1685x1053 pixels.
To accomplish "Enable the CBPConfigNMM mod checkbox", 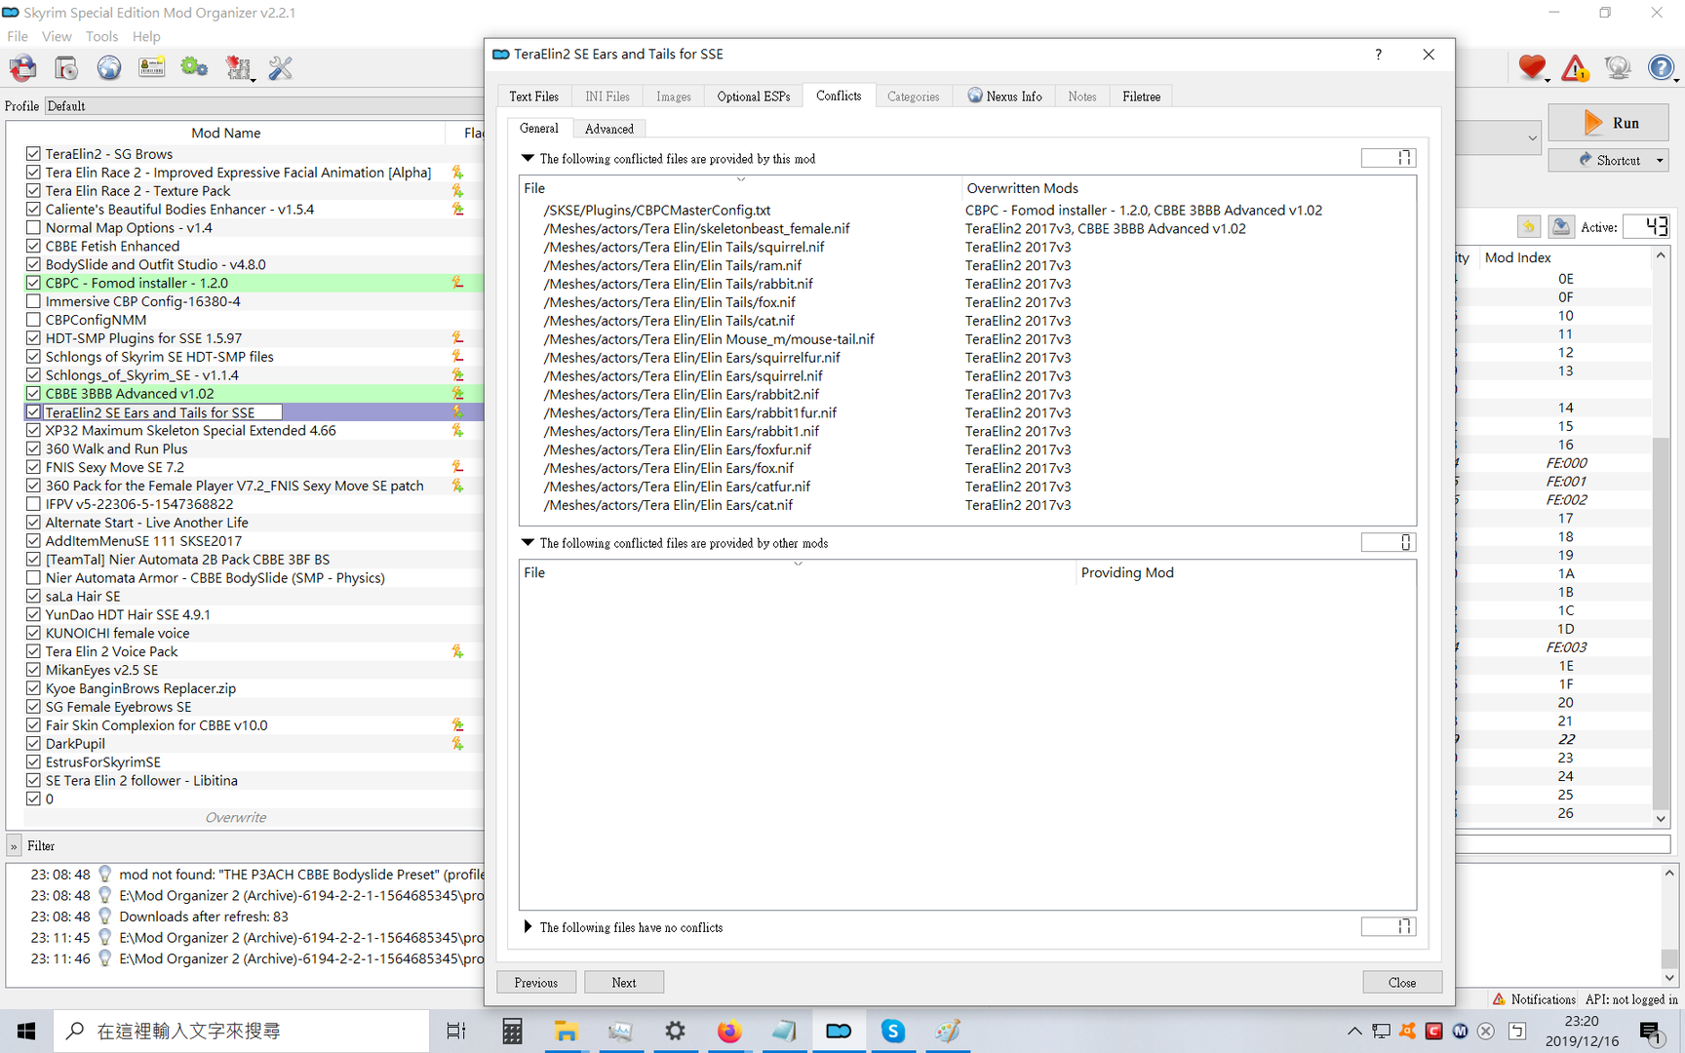I will pyautogui.click(x=33, y=320).
